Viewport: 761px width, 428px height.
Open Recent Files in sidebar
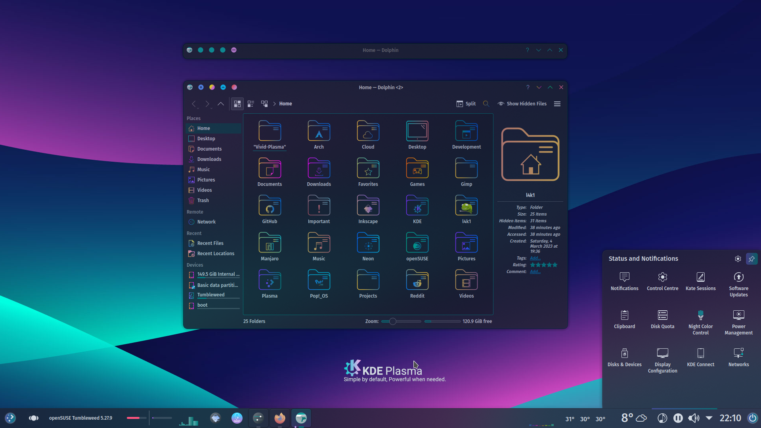point(213,243)
